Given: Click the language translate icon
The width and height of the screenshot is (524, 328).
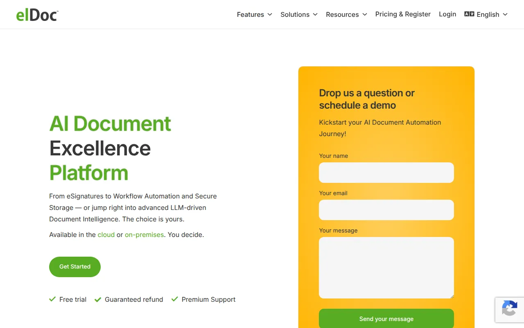Looking at the screenshot, I should tap(469, 14).
